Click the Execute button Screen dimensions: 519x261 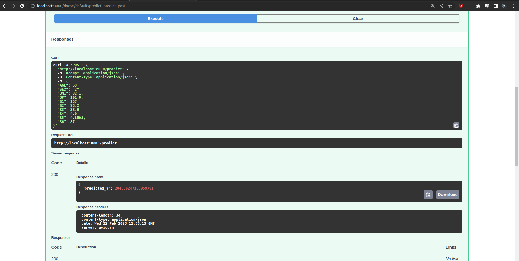click(x=156, y=19)
